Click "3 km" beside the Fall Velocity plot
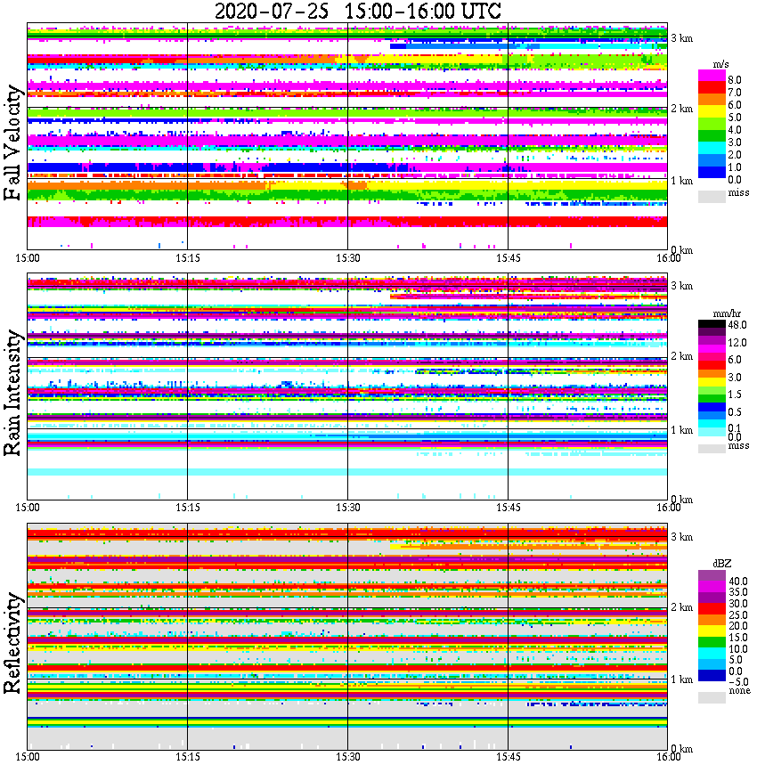The width and height of the screenshot is (757, 773). tap(681, 38)
